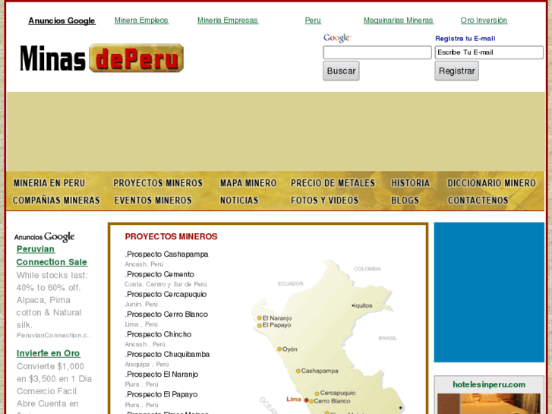Click the Registrar button
The width and height of the screenshot is (552, 414).
tap(456, 71)
